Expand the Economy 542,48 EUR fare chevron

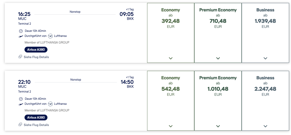pos(171,126)
